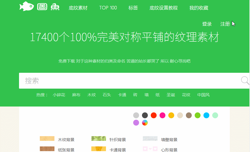Click the magnifier search icon
The height and width of the screenshot is (152, 250).
245,80
